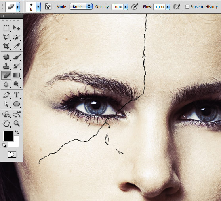
Task: Select the Clone Stamp tool
Action: tap(6, 66)
